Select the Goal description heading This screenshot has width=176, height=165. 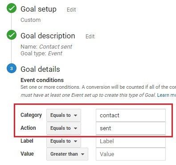[48, 36]
